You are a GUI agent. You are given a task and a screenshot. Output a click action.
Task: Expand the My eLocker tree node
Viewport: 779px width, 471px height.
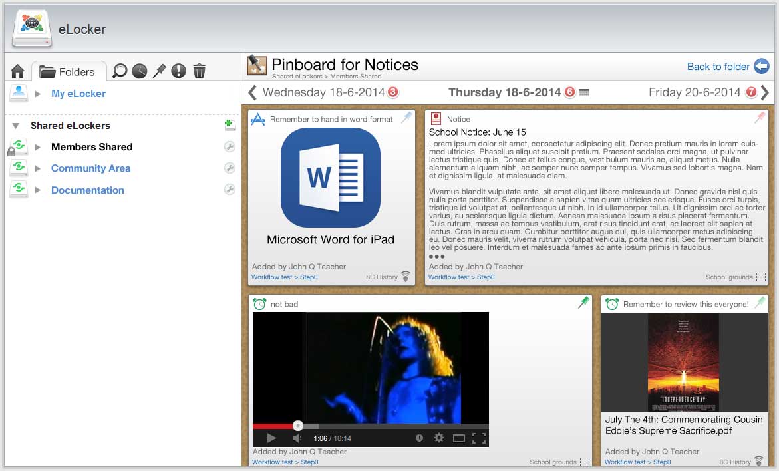tap(38, 94)
